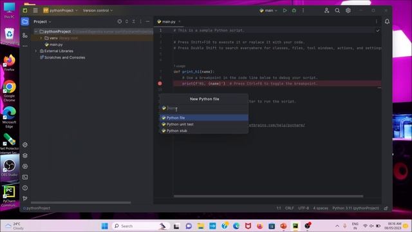This screenshot has width=412, height=232.
Task: Click pythonProject breadcrumb in status bar
Action: 36,208
